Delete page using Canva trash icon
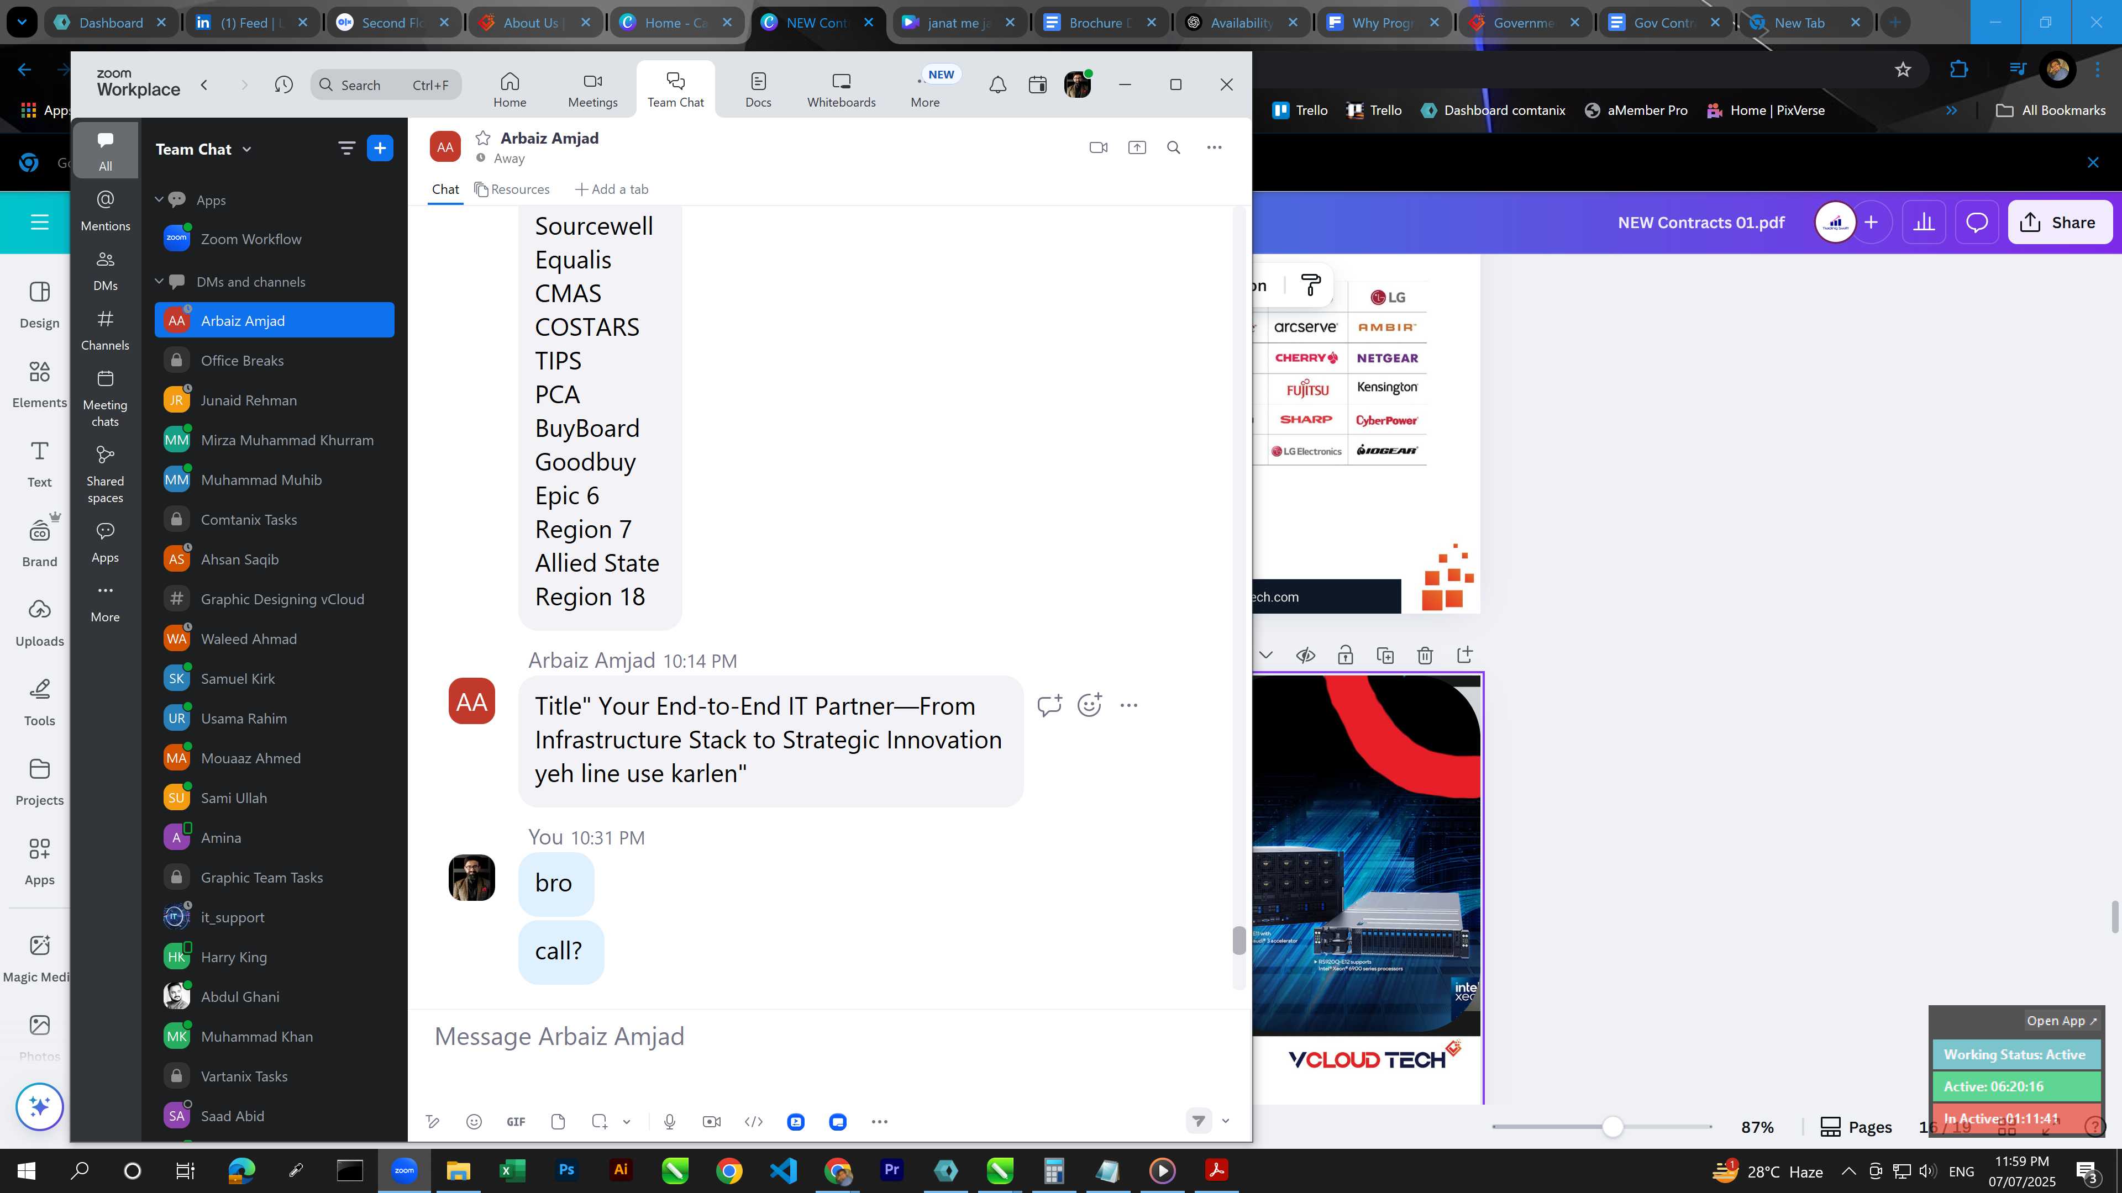2122x1193 pixels. pyautogui.click(x=1424, y=656)
